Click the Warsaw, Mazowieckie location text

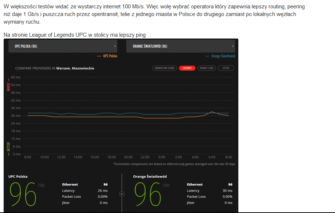tap(75, 68)
